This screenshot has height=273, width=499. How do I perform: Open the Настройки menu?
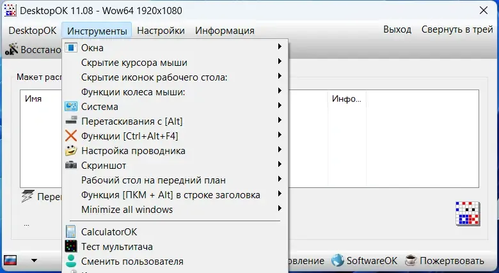coord(161,31)
